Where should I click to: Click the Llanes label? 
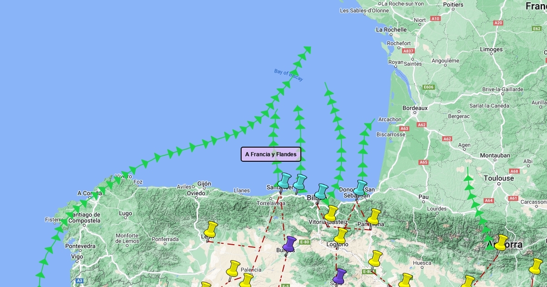coord(242,190)
